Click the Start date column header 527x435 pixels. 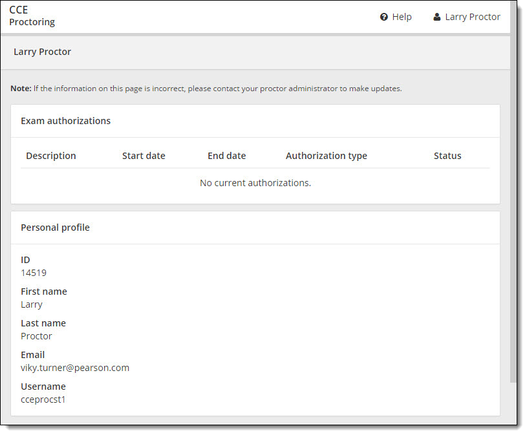point(144,156)
